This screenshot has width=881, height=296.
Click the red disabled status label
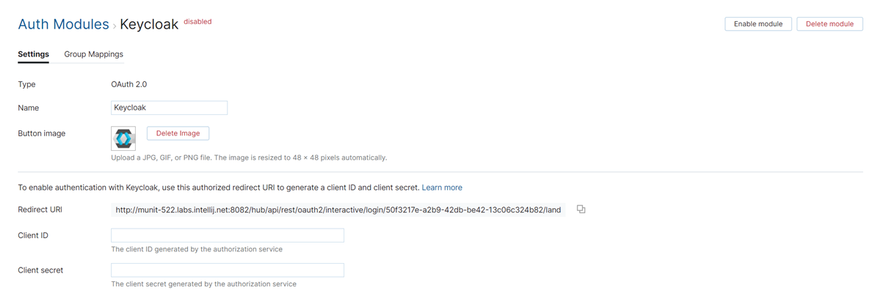point(197,22)
